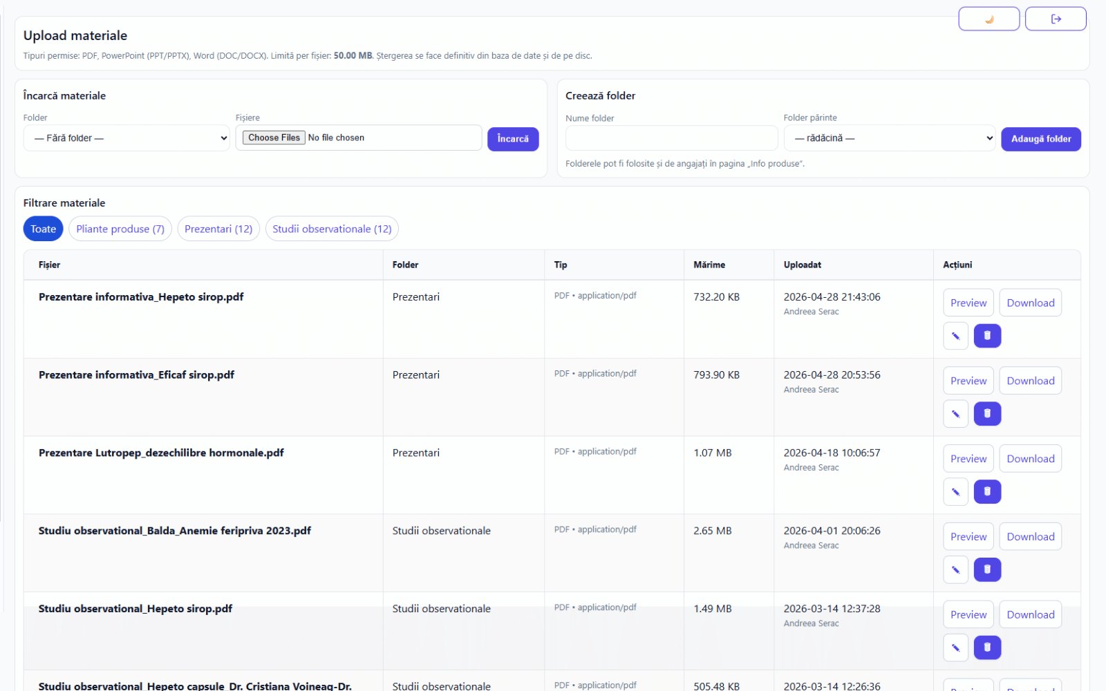Click the Choose Files button
The width and height of the screenshot is (1106, 691).
coord(274,138)
